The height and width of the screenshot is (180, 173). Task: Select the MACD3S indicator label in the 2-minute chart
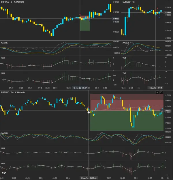point(4,43)
